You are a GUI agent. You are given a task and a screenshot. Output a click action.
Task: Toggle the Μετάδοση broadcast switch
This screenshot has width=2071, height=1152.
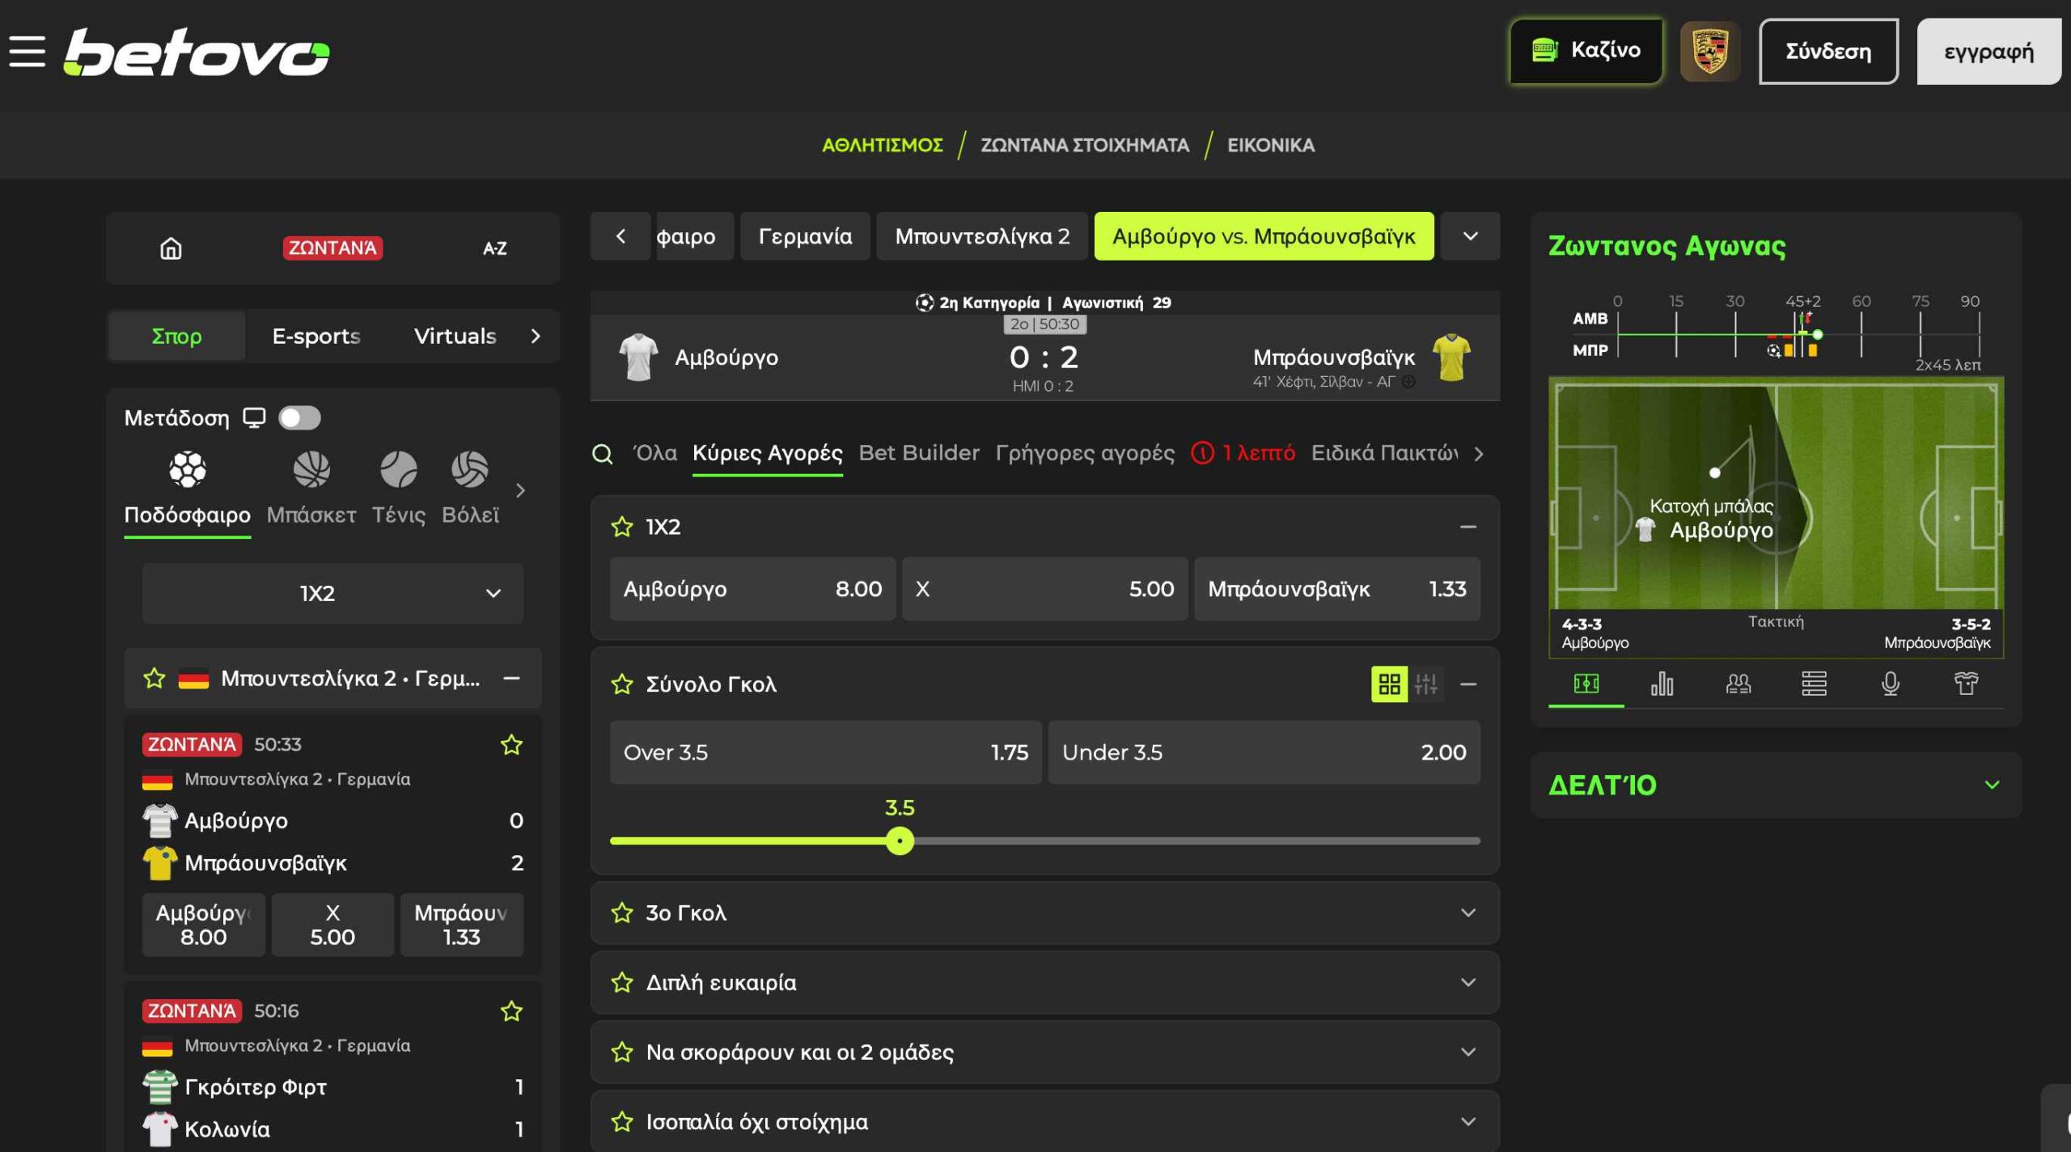point(299,417)
